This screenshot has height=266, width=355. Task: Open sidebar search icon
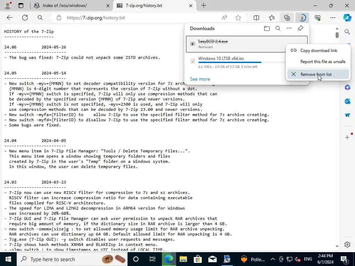(x=347, y=32)
